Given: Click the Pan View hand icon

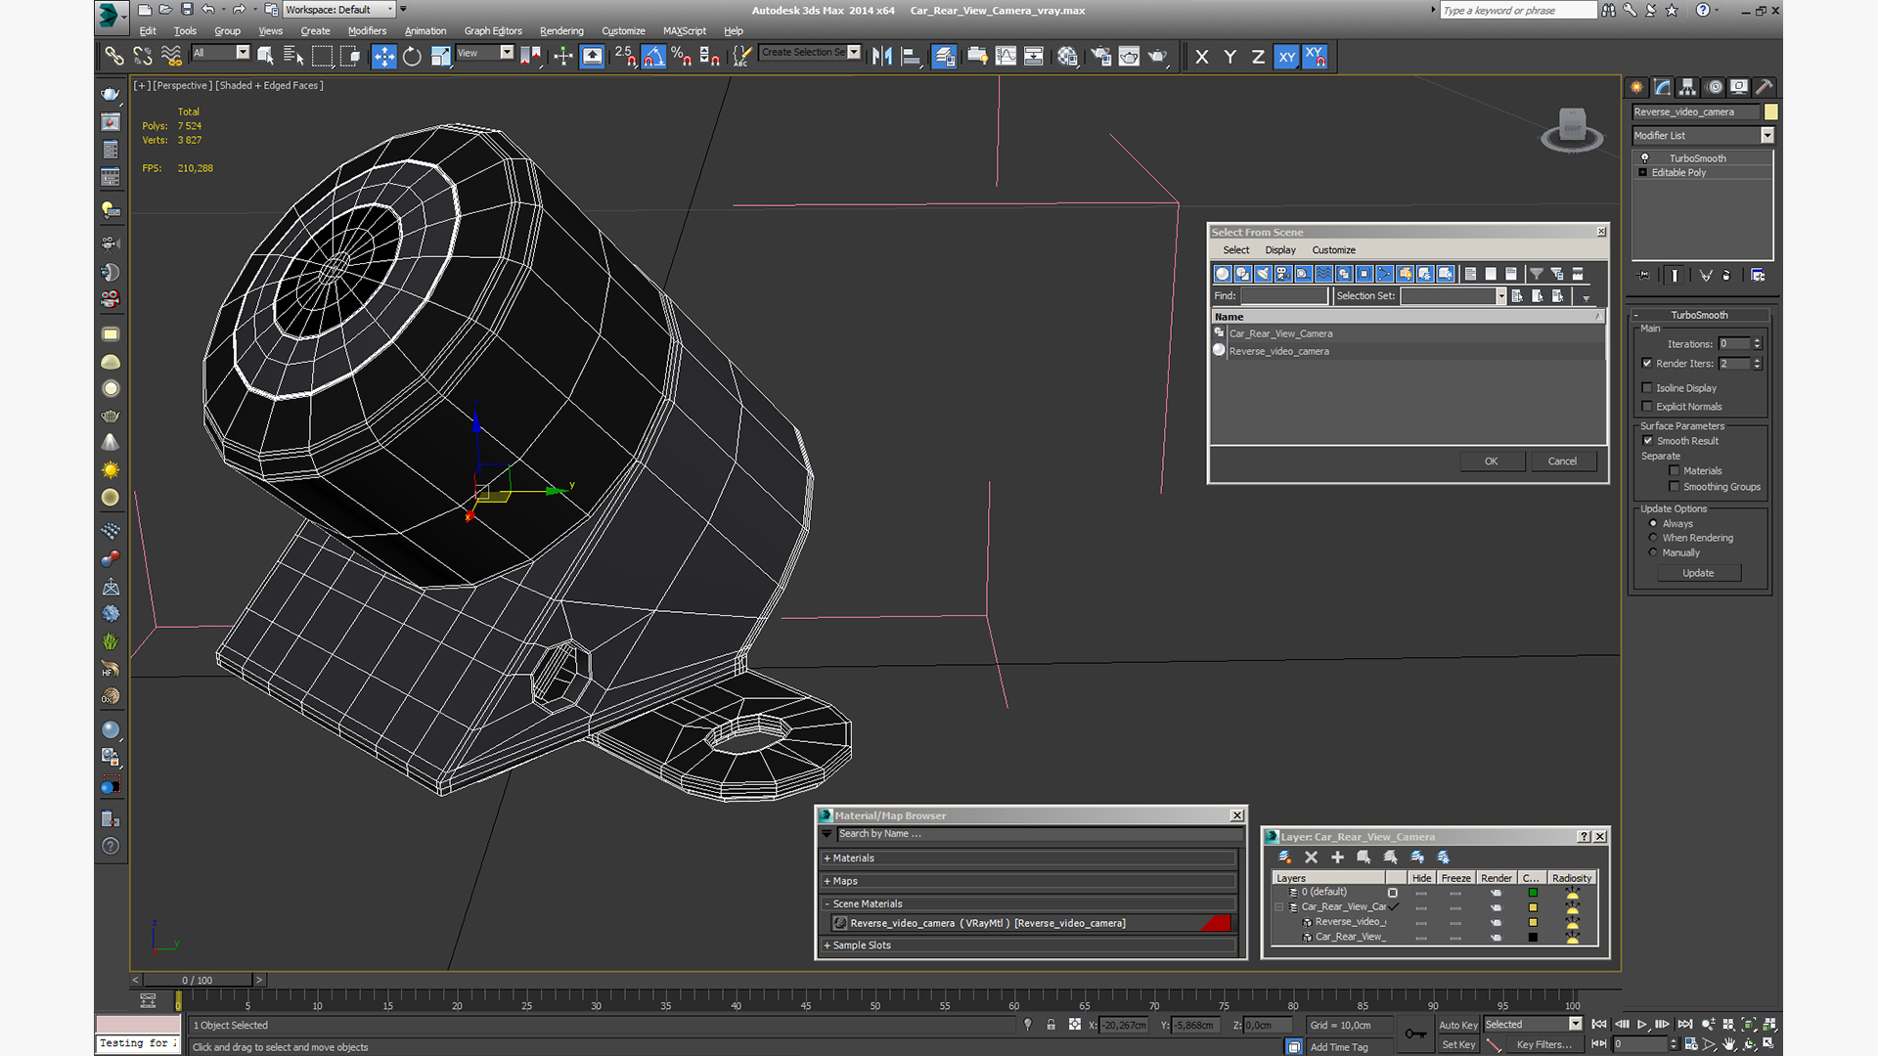Looking at the screenshot, I should click(1728, 1044).
